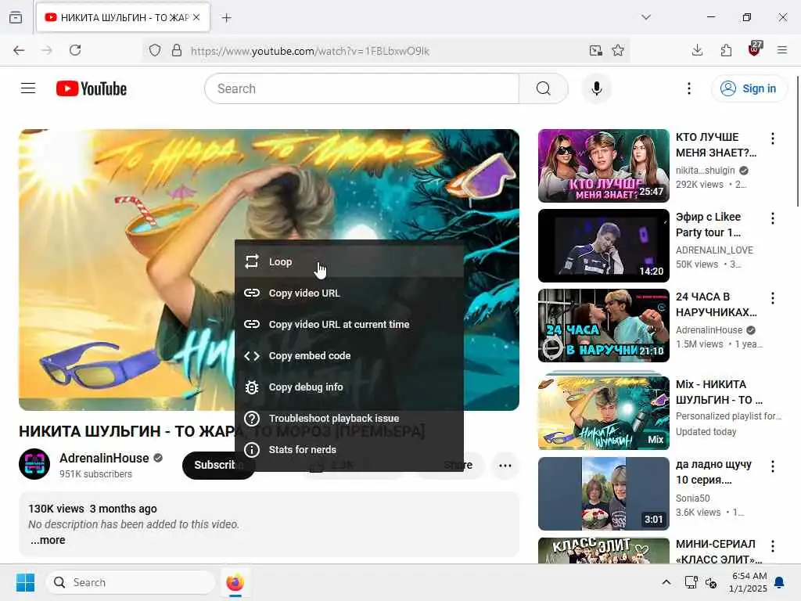This screenshot has width=801, height=601.
Task: Click the YouTube search magnifier button
Action: click(544, 88)
